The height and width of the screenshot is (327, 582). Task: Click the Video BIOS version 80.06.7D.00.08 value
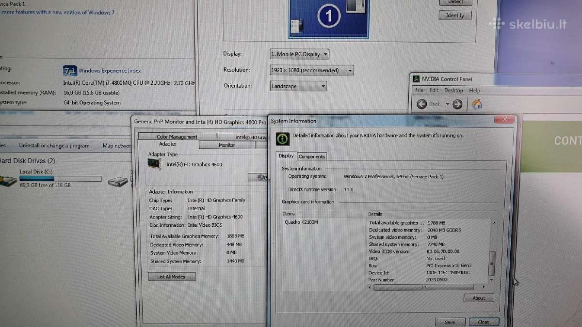coord(443,251)
